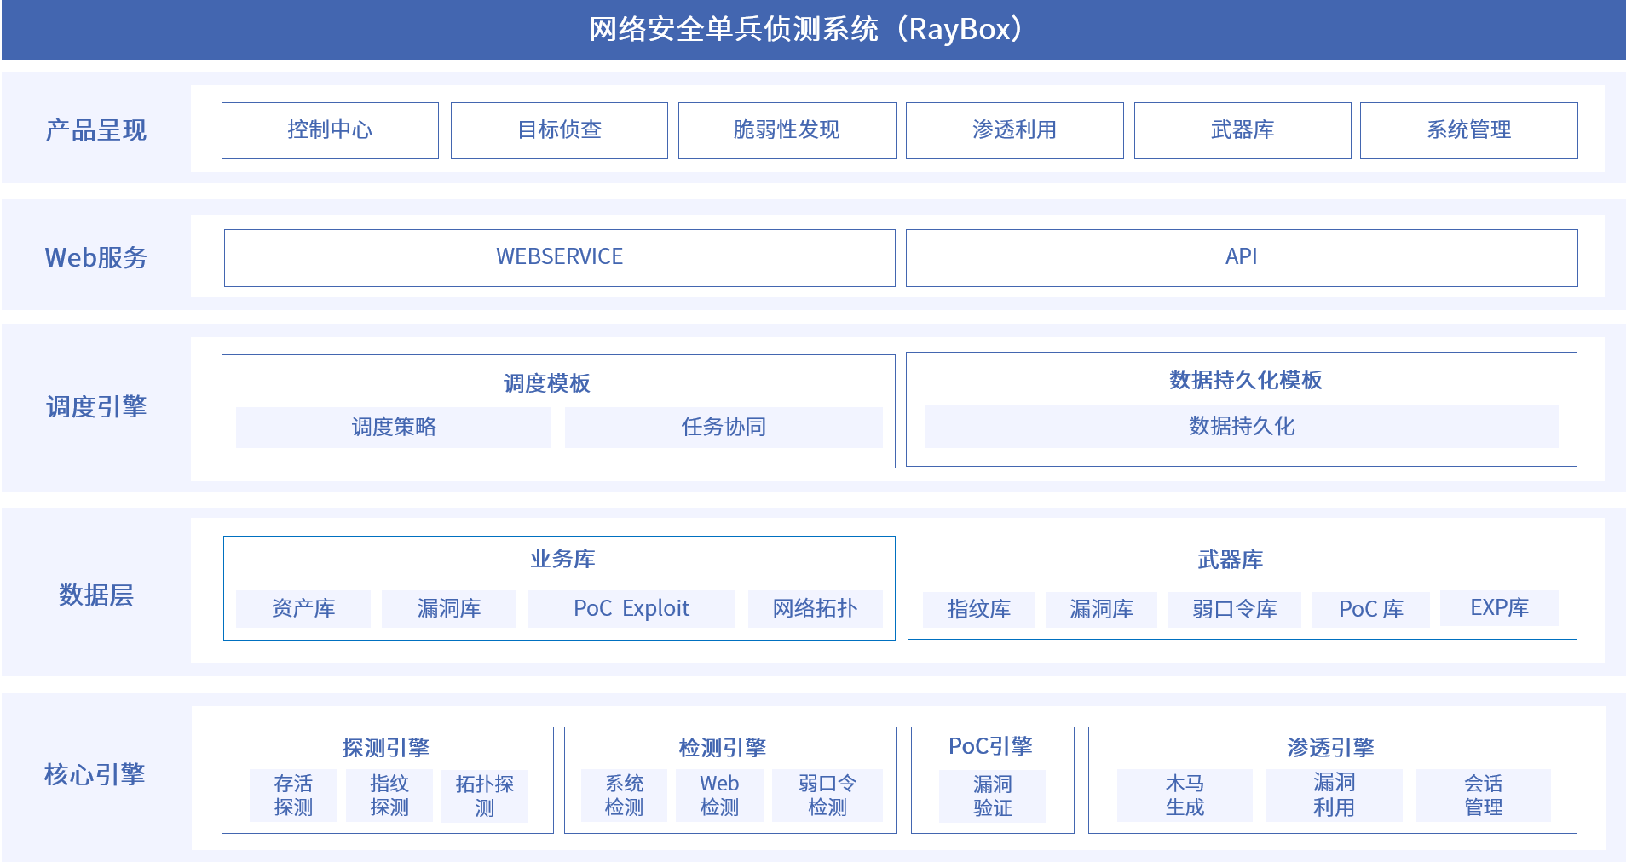Viewport: 1626px width, 862px height.
Task: Open the 渗透利用 module
Action: [1015, 130]
